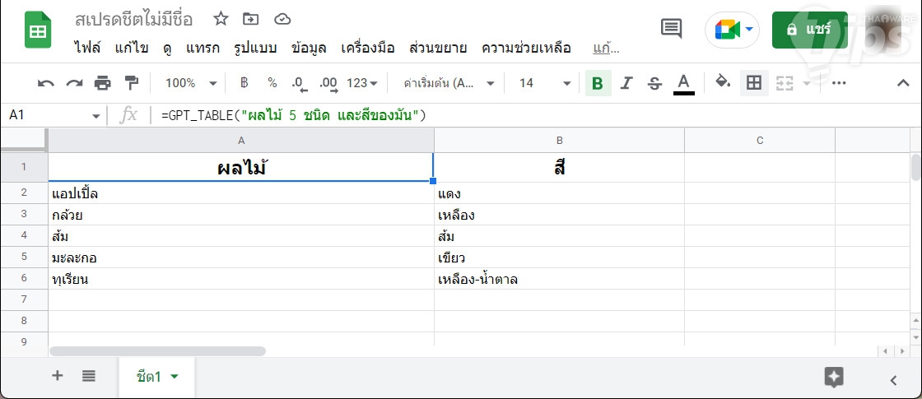The width and height of the screenshot is (922, 399).
Task: Click the last edit link
Action: coord(606,49)
